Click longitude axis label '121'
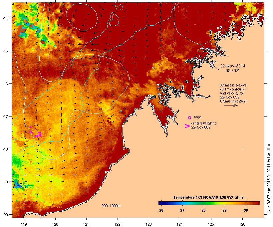 click(x=86, y=224)
